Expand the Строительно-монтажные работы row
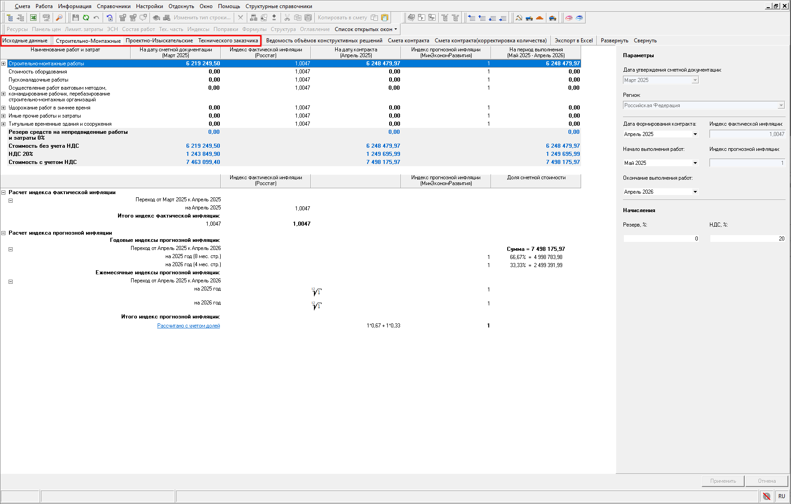The height and width of the screenshot is (504, 791). [x=4, y=64]
